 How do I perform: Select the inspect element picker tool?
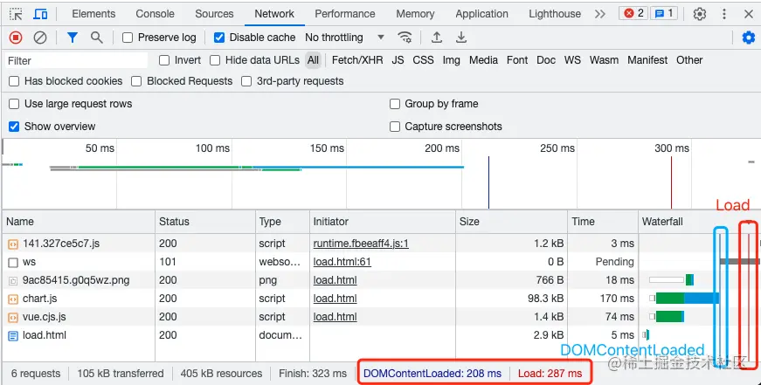click(16, 14)
